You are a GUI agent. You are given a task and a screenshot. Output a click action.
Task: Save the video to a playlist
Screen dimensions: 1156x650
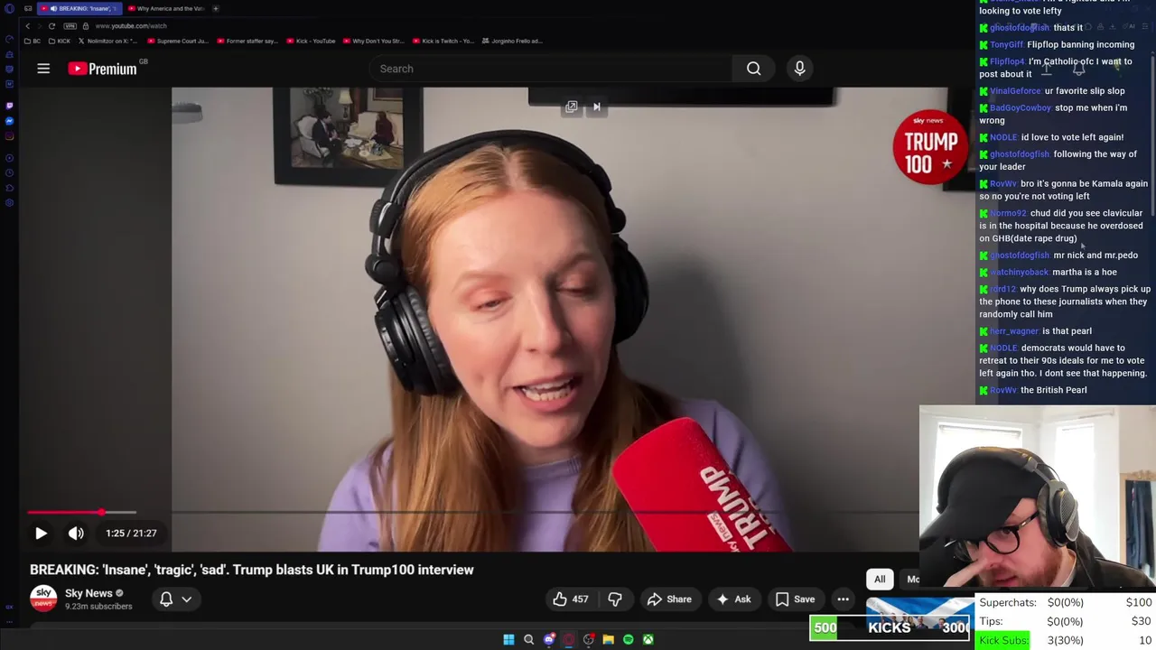coord(795,599)
